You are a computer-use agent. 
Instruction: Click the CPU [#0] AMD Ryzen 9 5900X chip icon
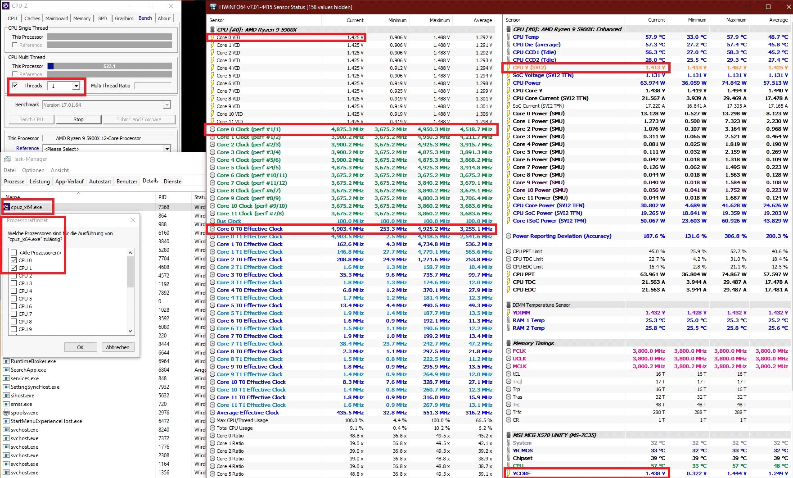(x=212, y=30)
